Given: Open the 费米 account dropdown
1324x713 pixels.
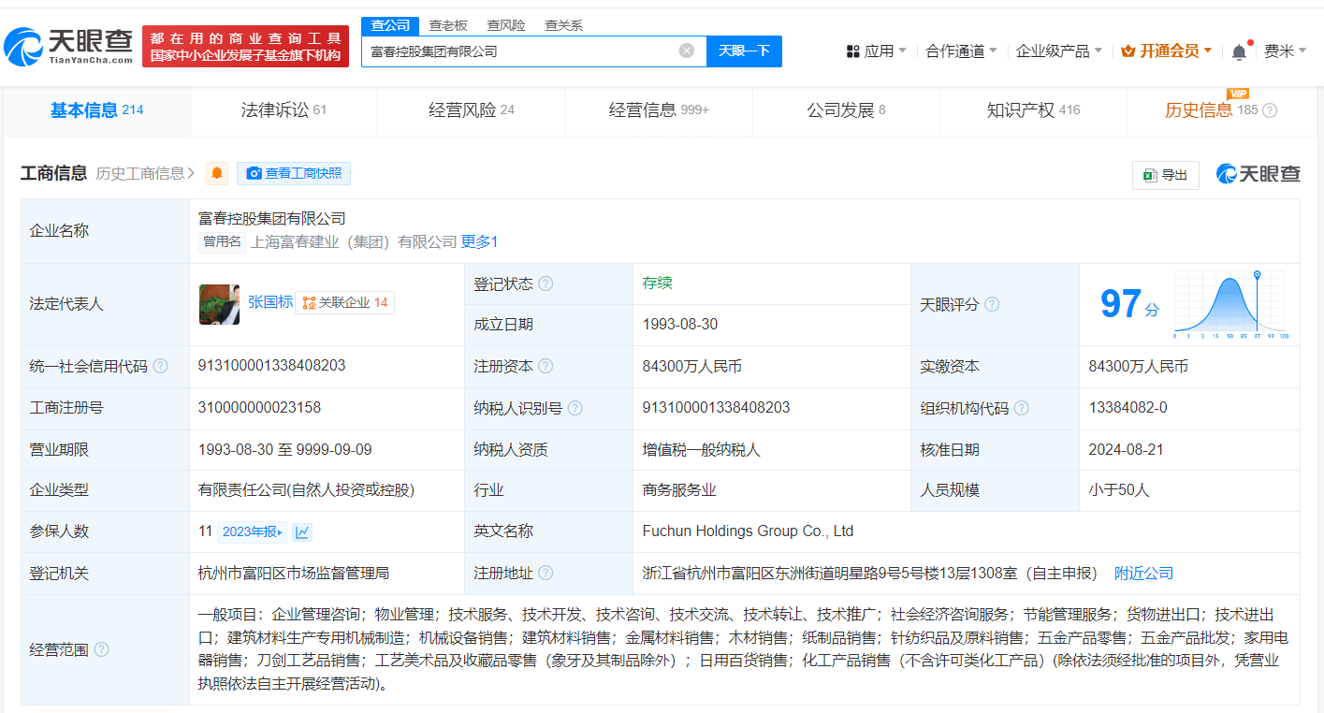Looking at the screenshot, I should (x=1285, y=51).
